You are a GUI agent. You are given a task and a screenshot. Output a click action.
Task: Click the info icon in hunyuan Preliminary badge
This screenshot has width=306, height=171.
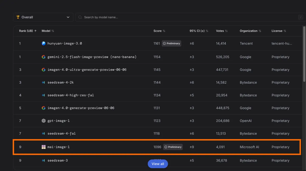pos(164,43)
